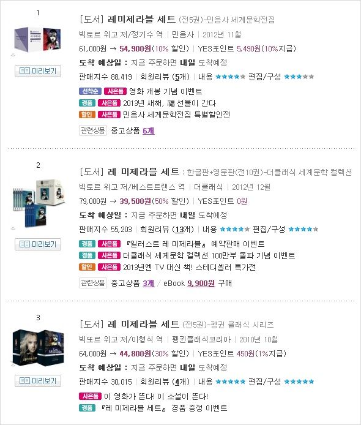Screen dimensions: 361x425
Task: Open event 2013년 새해, 福 선물이 간다
Action: [x=169, y=103]
